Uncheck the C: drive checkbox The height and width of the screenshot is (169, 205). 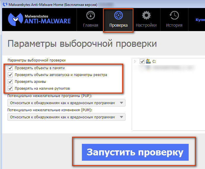coord(142,62)
